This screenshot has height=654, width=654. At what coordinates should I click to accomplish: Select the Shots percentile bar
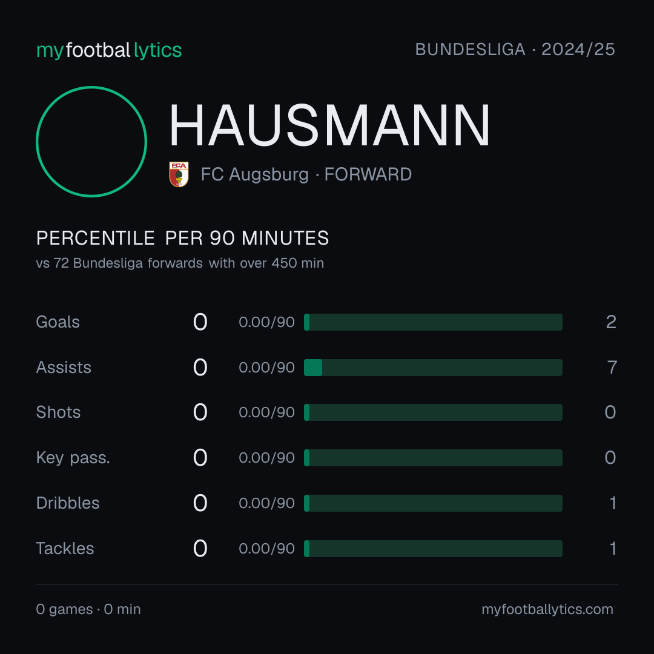(433, 412)
